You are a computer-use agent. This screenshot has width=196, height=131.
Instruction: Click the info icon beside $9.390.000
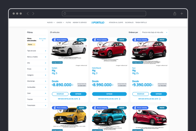coord(153,85)
